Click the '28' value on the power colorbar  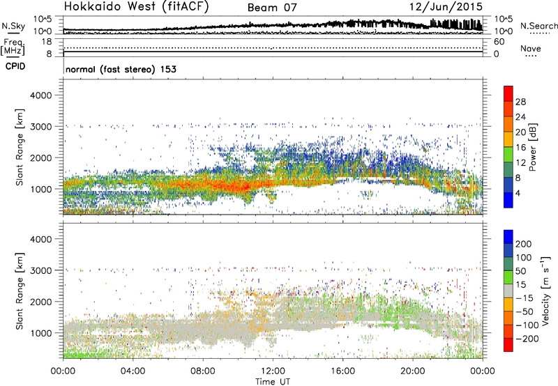point(520,102)
